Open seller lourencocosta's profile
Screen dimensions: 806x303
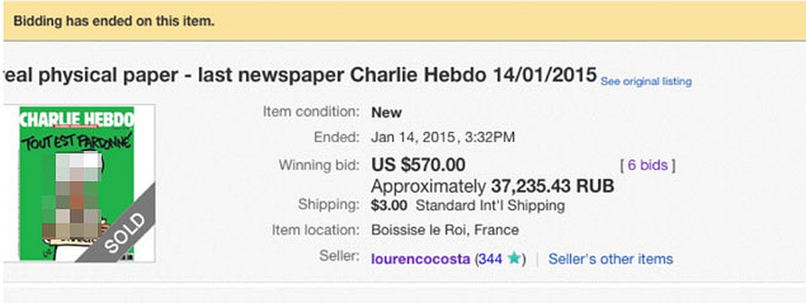tap(421, 259)
